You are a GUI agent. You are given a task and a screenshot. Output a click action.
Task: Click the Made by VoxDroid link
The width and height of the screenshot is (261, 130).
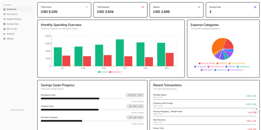(18, 110)
